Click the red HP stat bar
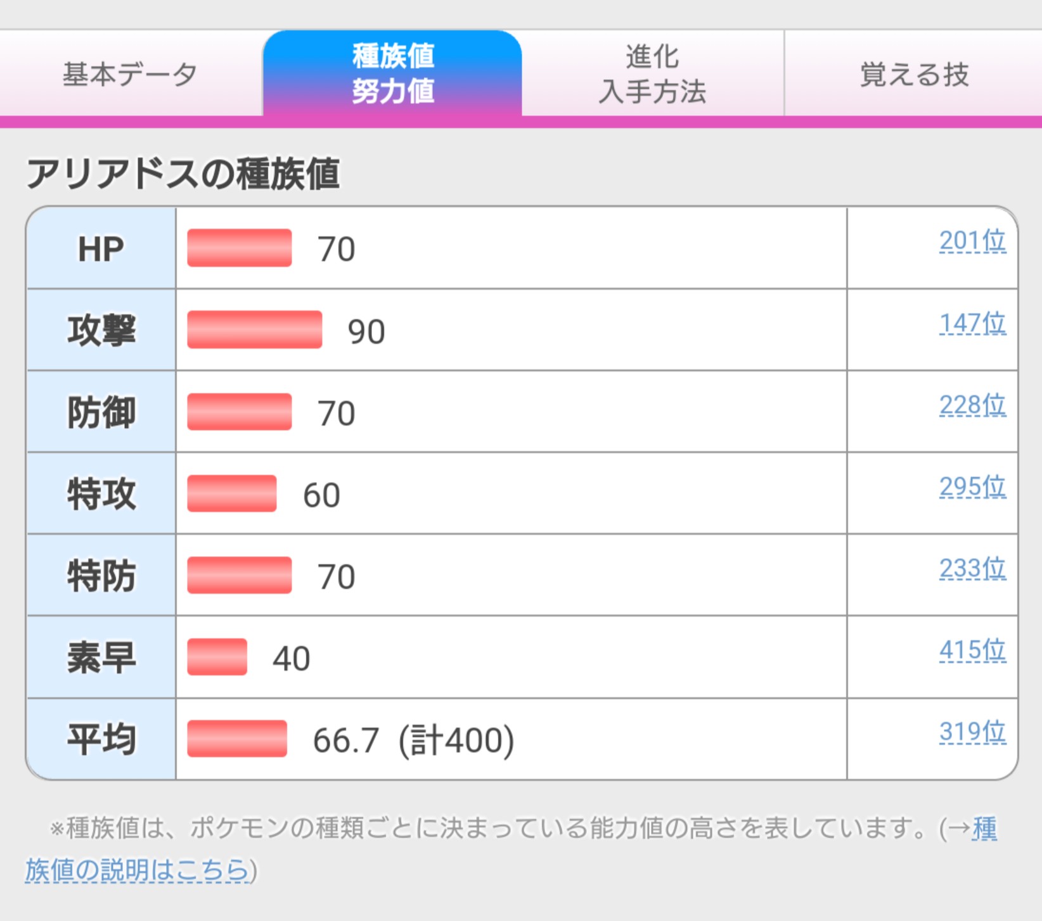The width and height of the screenshot is (1042, 921). point(240,248)
